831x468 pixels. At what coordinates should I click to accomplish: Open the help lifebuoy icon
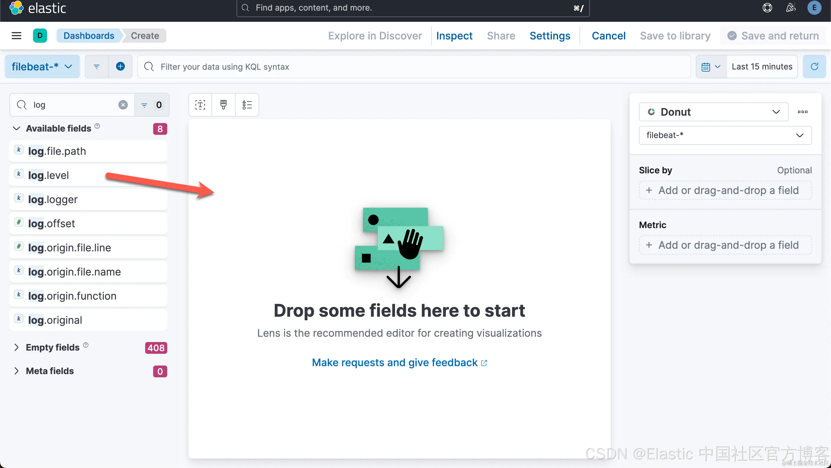tap(767, 8)
